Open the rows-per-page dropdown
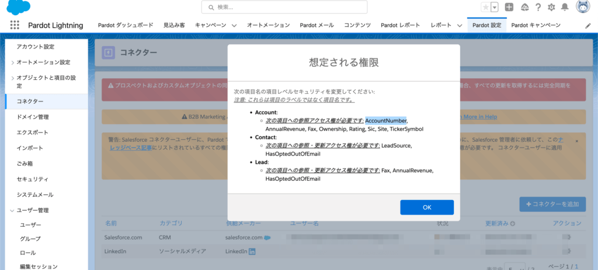 pos(514,267)
